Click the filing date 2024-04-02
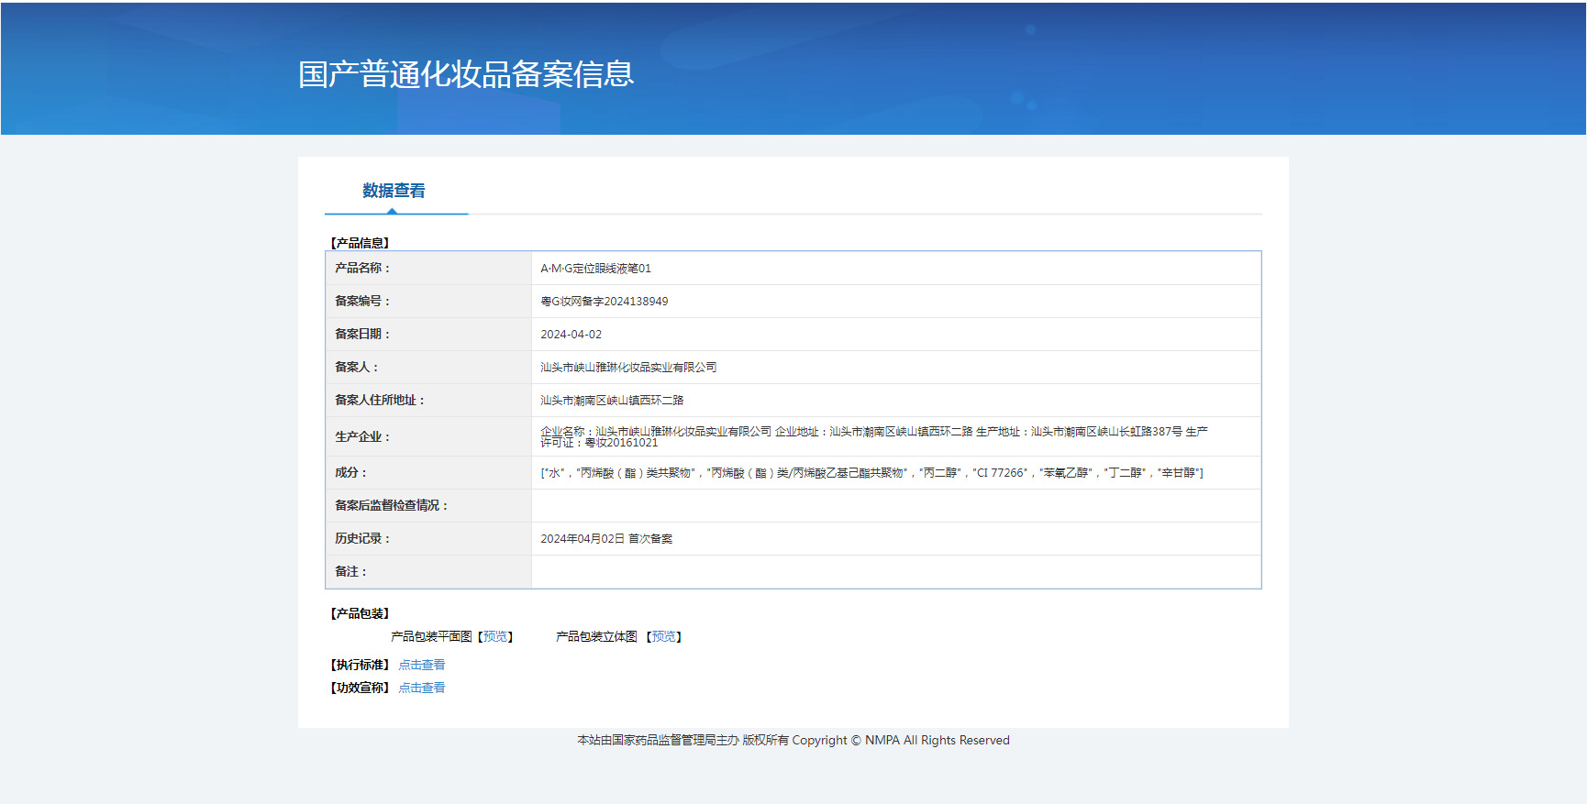The height and width of the screenshot is (804, 1587). pos(571,335)
